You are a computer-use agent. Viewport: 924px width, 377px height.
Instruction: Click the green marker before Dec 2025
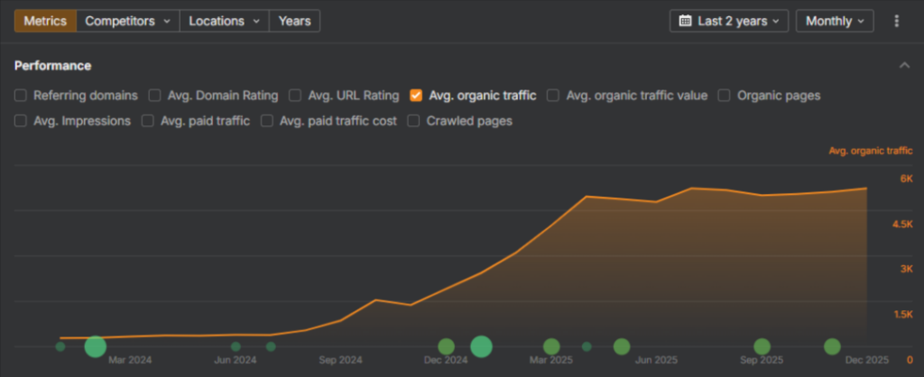832,346
